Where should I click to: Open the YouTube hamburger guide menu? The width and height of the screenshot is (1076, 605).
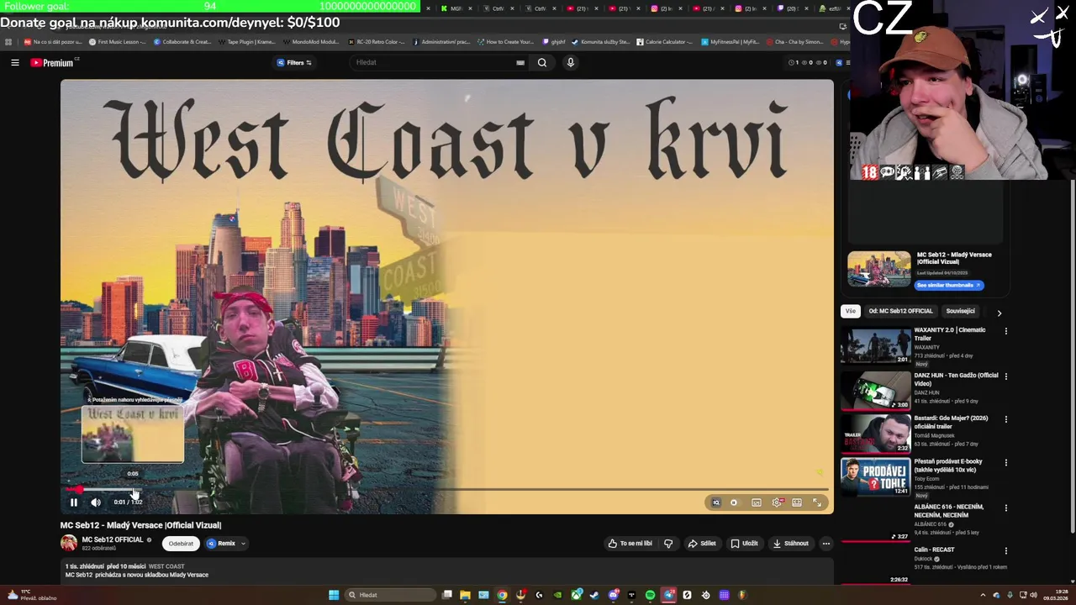coord(15,62)
